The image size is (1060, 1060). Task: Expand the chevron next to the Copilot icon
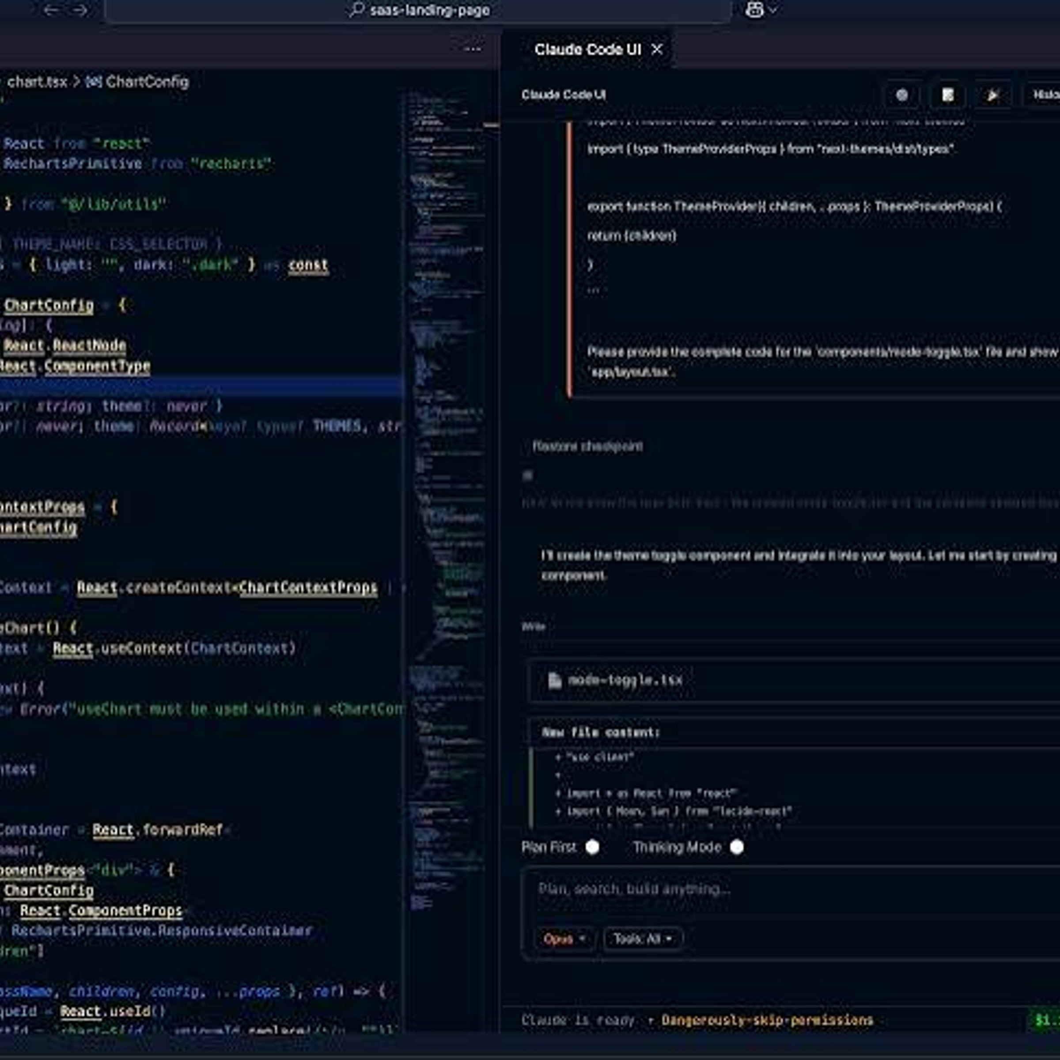(774, 10)
